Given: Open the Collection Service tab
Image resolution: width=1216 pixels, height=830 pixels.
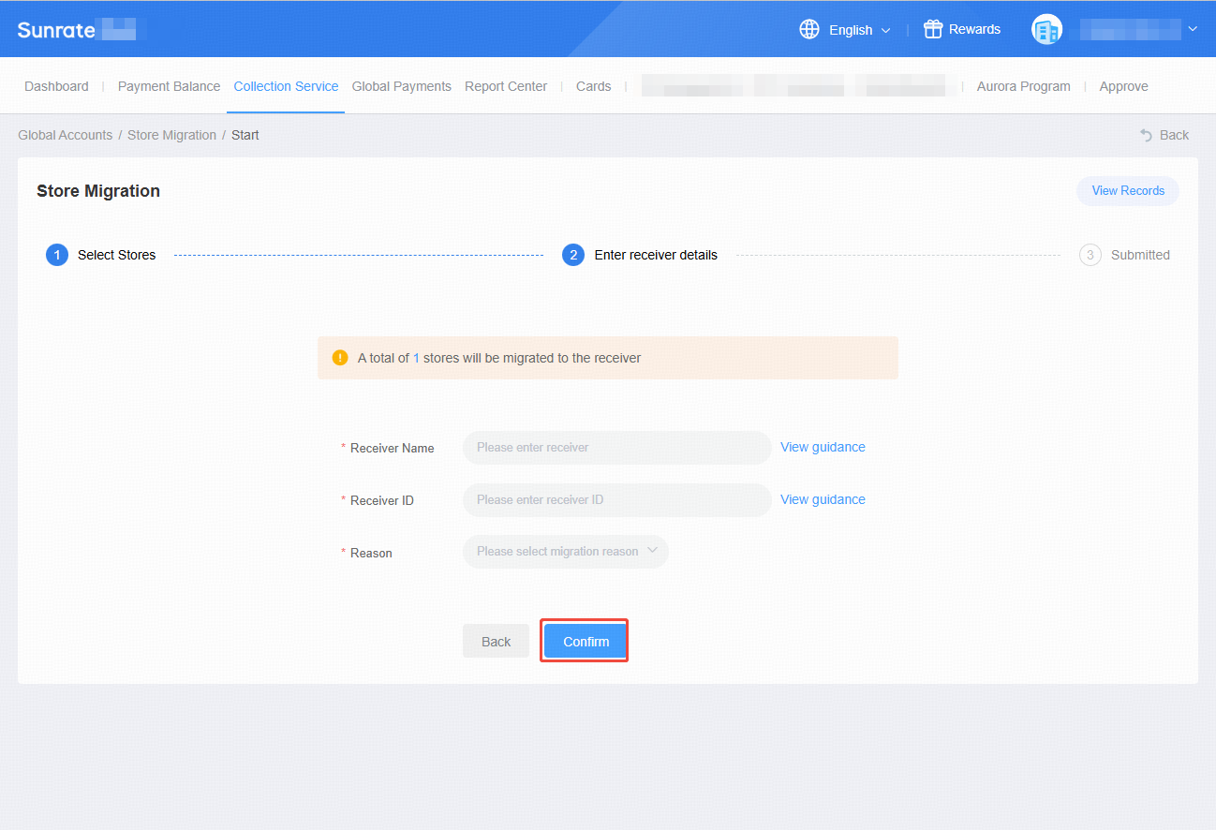Looking at the screenshot, I should [x=286, y=86].
